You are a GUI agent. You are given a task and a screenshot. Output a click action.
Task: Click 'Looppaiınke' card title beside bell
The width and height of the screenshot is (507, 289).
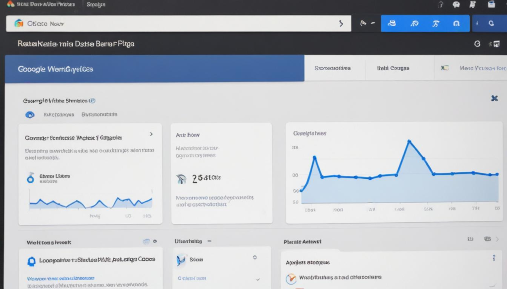pyautogui.click(x=98, y=259)
